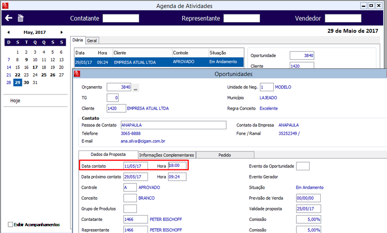Open the Dados da Proposta tab

108,154
